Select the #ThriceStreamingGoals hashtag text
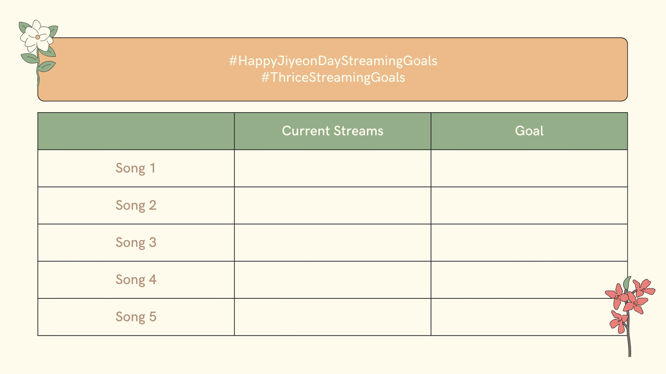 [x=333, y=77]
